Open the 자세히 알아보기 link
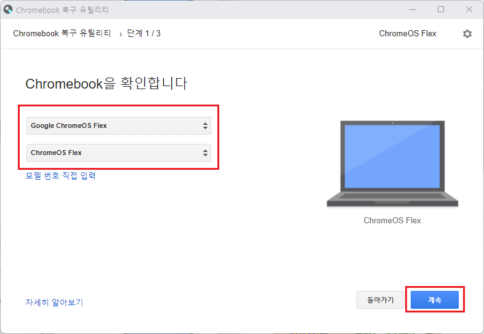The width and height of the screenshot is (484, 334). coord(54,302)
